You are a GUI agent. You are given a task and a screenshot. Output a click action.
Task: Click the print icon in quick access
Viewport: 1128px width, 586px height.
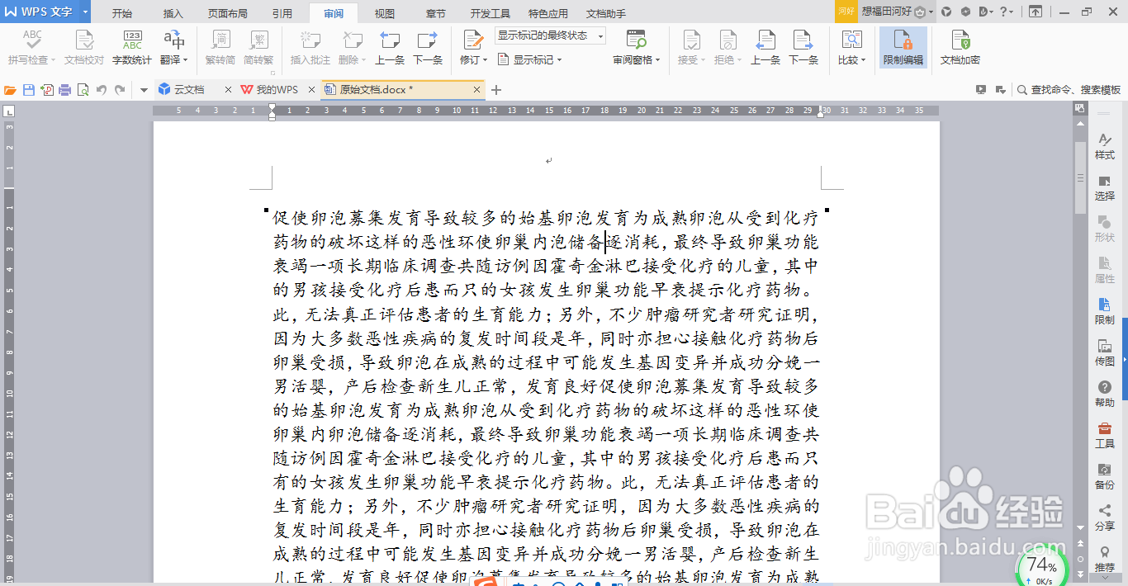[x=64, y=90]
